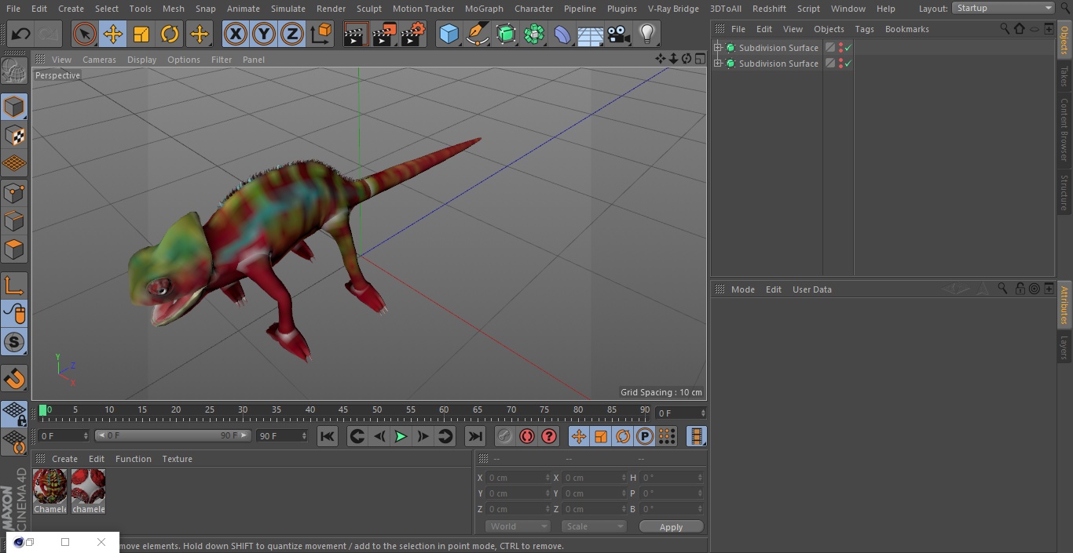
Task: Activate the Scale tool
Action: click(141, 34)
